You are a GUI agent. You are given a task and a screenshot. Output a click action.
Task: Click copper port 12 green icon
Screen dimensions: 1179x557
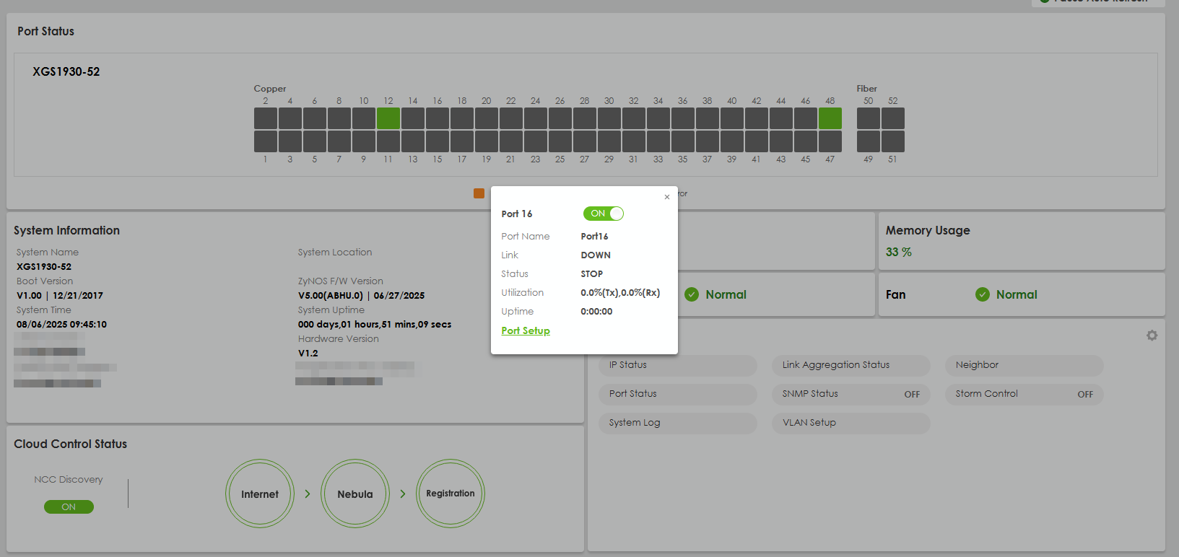click(388, 118)
